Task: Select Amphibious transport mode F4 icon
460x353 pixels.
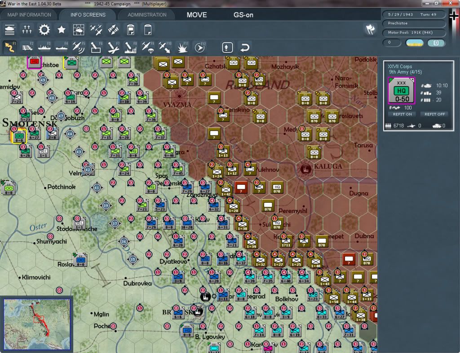Action: coord(62,48)
